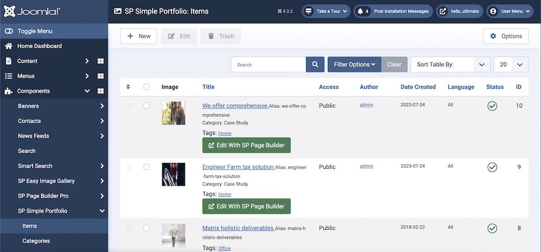Screen dimensions: 541x252
Task: Open Matrix holistic deliverables item link
Action: [237, 228]
